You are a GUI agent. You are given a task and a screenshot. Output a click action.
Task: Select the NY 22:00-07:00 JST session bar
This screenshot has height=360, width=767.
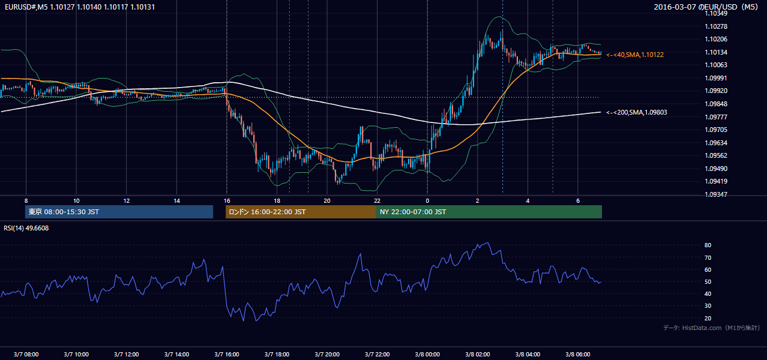(x=489, y=212)
